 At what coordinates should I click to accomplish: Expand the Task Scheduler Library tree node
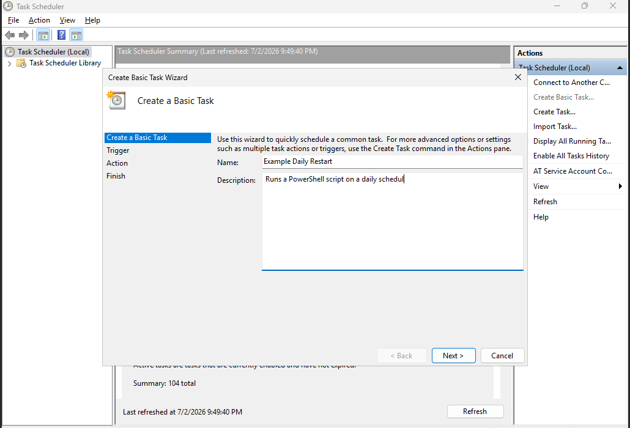click(9, 64)
